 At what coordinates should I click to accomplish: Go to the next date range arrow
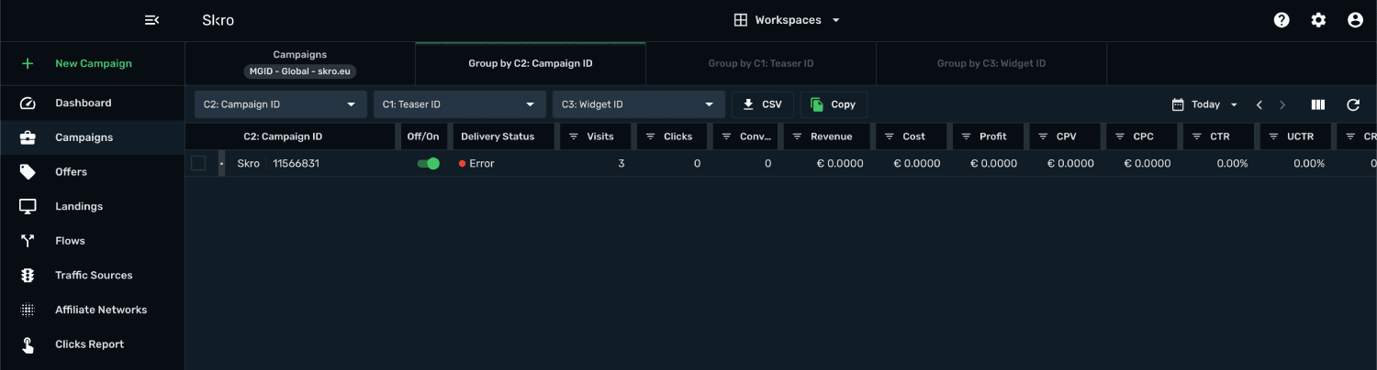pyautogui.click(x=1282, y=105)
